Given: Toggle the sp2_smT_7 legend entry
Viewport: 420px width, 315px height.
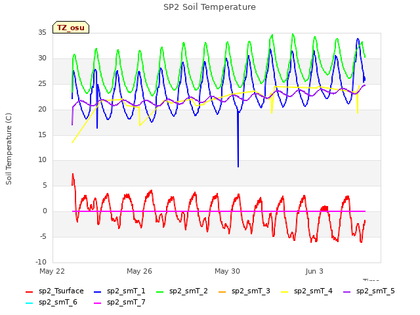Looking at the screenshot, I should (119, 303).
